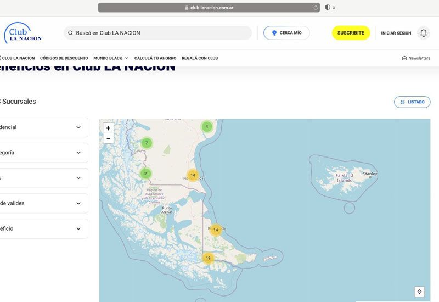Open the yellow cluster marker 19

point(209,258)
